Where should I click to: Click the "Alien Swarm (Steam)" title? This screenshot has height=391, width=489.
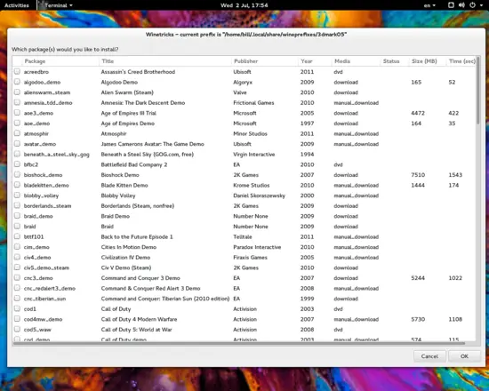click(127, 92)
